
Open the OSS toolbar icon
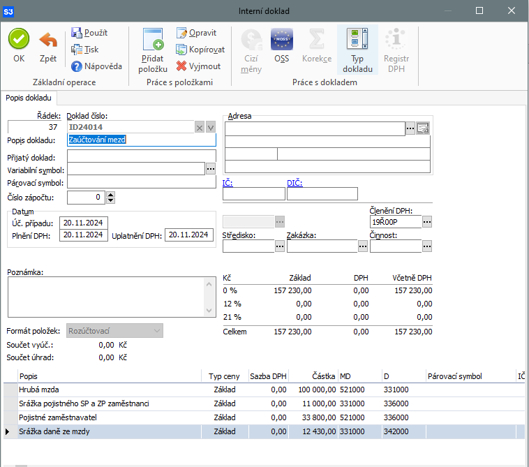pos(281,39)
